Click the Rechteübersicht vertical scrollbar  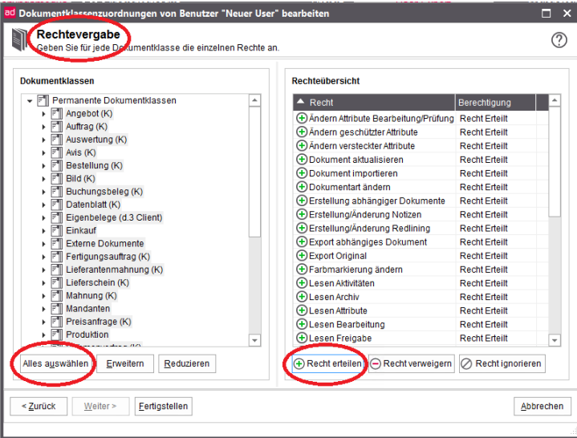pyautogui.click(x=555, y=160)
